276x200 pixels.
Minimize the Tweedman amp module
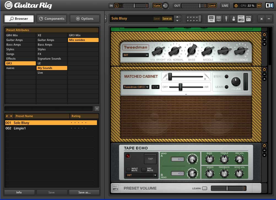tap(264, 39)
